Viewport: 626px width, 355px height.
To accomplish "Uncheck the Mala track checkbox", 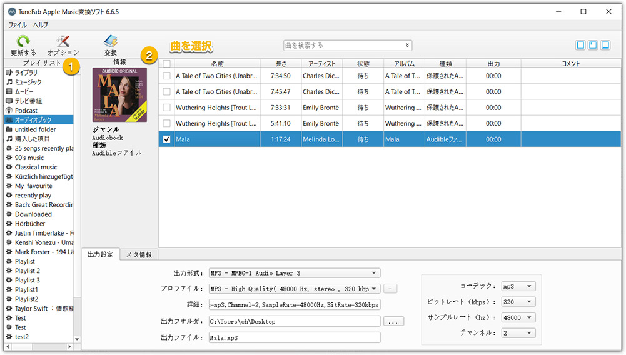I will tap(166, 139).
